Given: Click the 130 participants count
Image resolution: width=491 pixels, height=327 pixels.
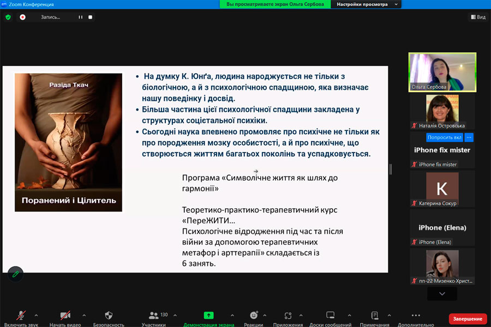Looking at the screenshot, I should pyautogui.click(x=164, y=314).
